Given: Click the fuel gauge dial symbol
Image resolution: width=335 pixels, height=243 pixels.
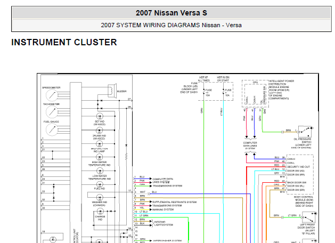Looking at the screenshot, I should tap(52, 129).
